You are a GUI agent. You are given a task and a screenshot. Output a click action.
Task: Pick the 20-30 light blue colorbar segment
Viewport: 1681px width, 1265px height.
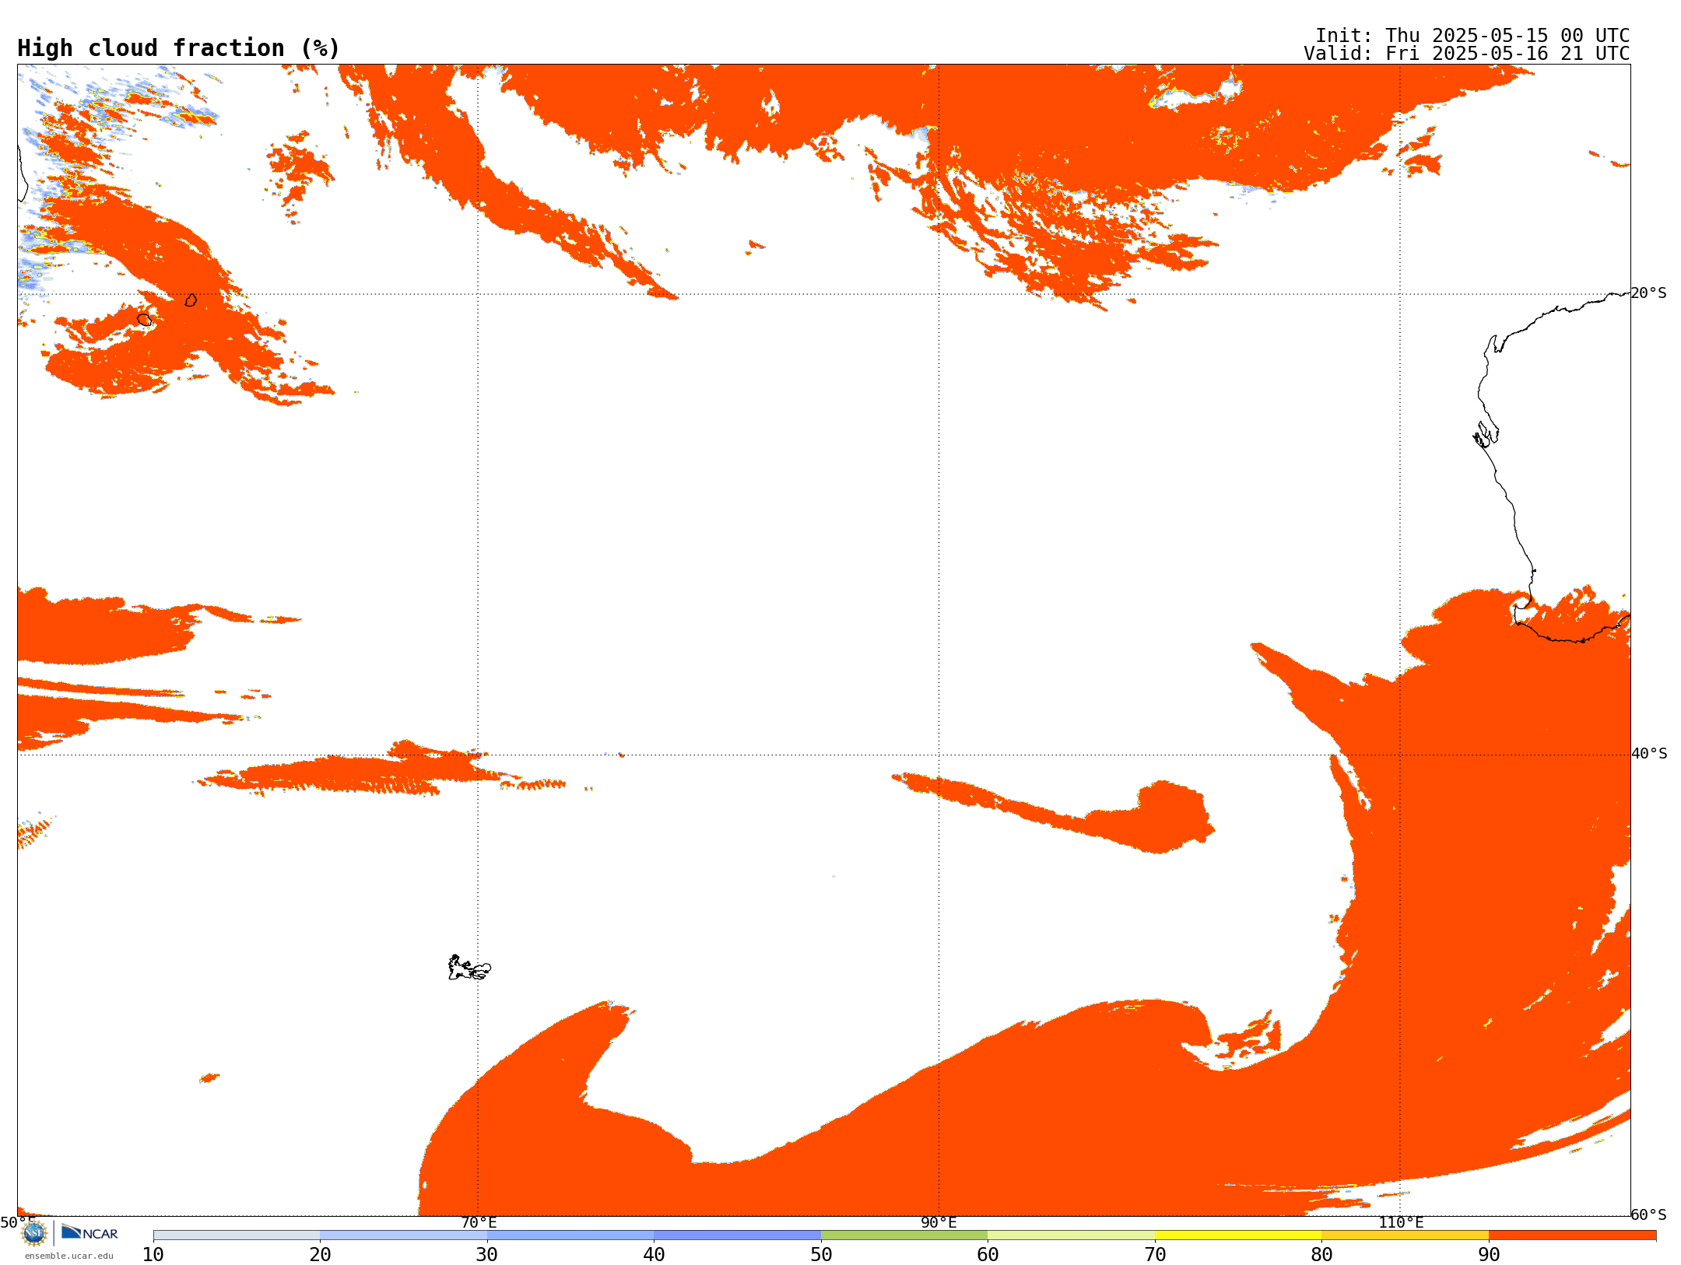[x=403, y=1235]
